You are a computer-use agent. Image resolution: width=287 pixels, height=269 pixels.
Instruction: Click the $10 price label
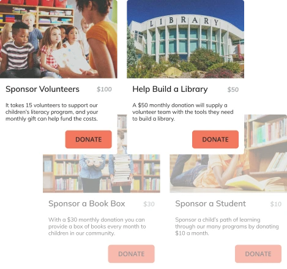276,204
